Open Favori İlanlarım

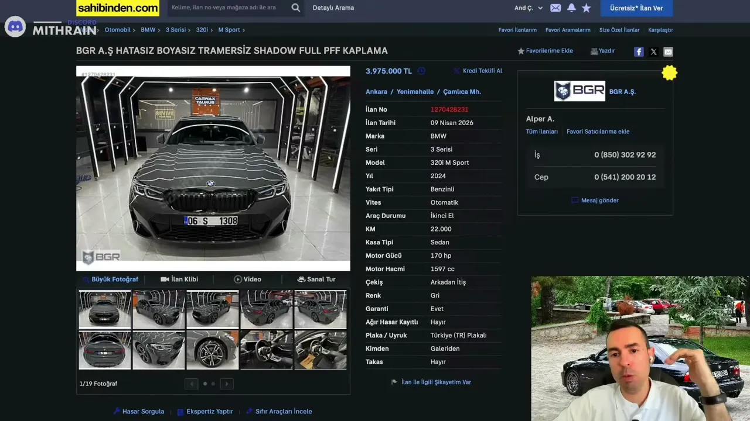click(517, 30)
